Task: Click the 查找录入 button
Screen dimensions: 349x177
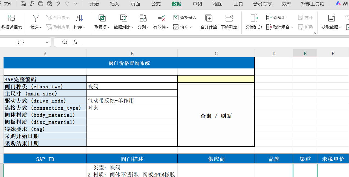Action: pyautogui.click(x=185, y=18)
